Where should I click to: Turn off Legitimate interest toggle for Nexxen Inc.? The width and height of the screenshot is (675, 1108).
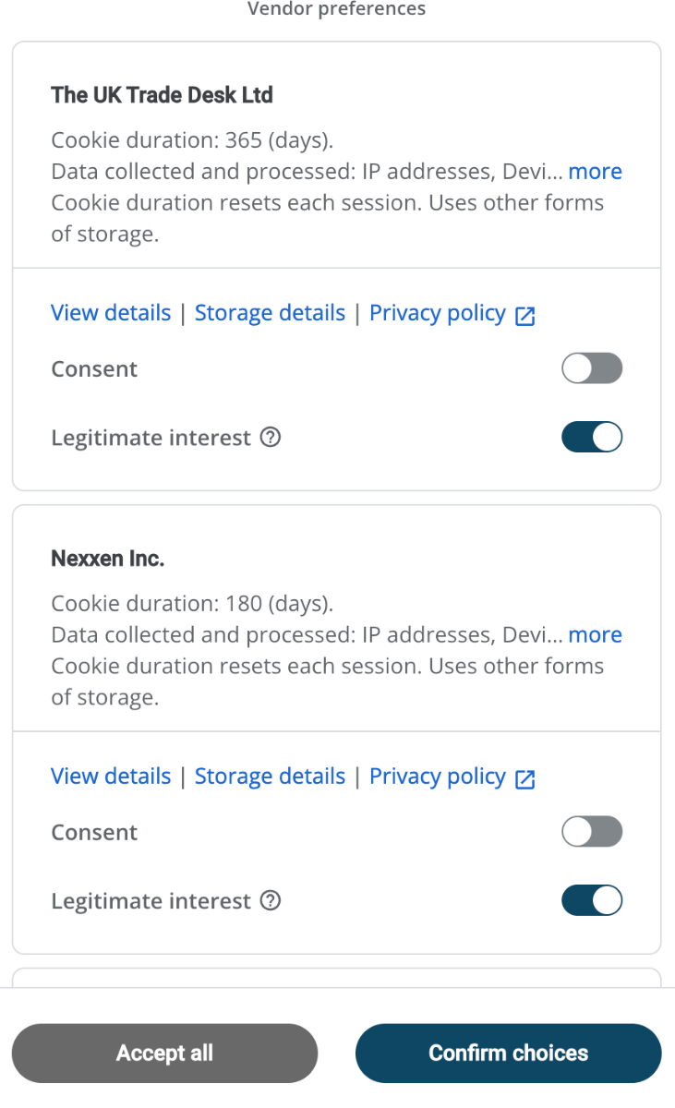point(592,901)
